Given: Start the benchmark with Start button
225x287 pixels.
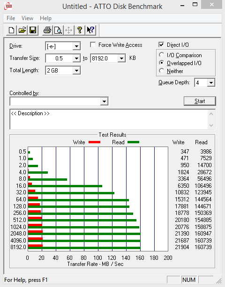Looking at the screenshot, I should (200, 101).
